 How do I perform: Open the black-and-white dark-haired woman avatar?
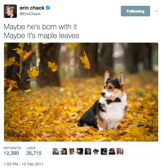64,151
